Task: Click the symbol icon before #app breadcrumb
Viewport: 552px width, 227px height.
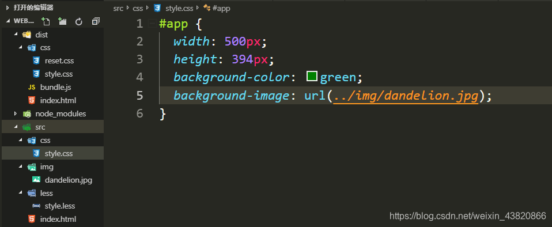Action: (207, 7)
